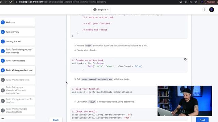218x122 pixels.
Task: Go to step 2 App overview
Action: point(17,32)
